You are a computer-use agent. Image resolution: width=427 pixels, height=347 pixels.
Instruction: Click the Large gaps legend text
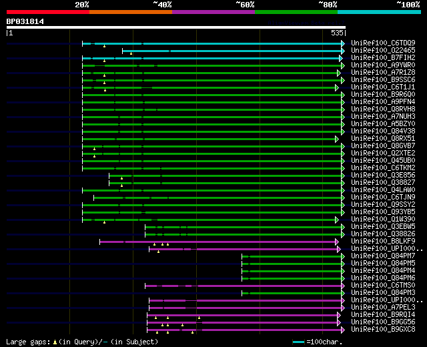(x=82, y=342)
